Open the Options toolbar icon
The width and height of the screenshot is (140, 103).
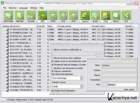point(85,17)
